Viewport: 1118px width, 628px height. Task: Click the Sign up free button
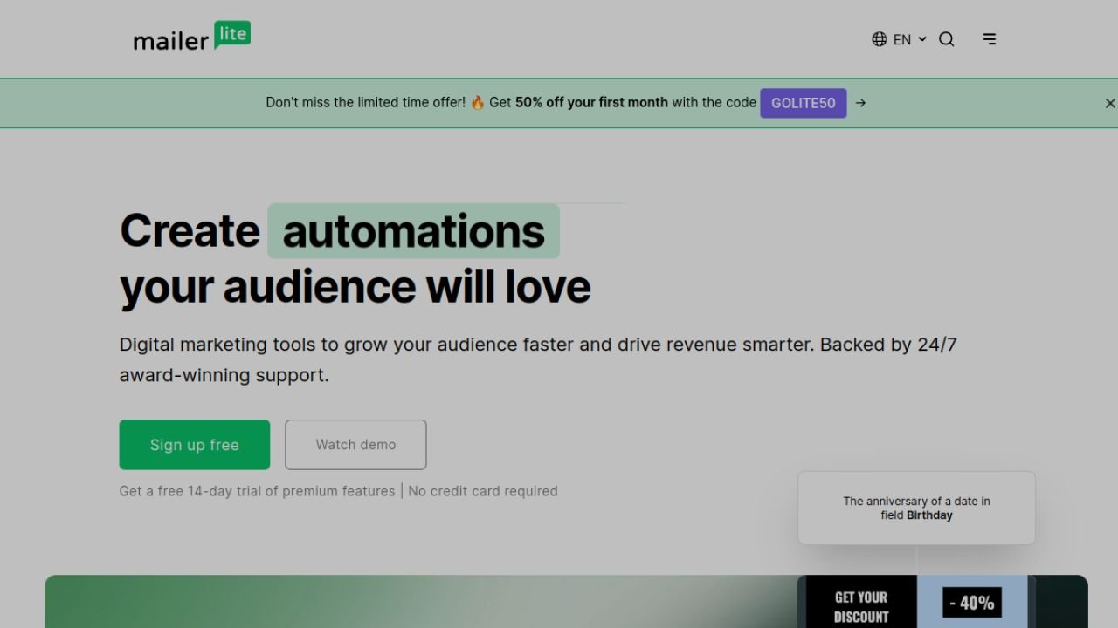point(195,445)
